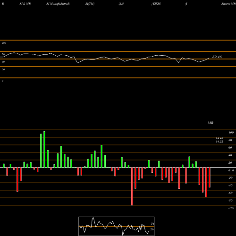Click the value 14.45 in MR panel
This screenshot has width=236, height=236.
click(x=219, y=138)
